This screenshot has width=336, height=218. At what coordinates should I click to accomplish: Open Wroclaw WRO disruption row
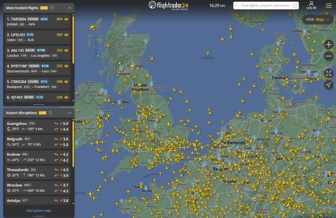click(x=37, y=187)
